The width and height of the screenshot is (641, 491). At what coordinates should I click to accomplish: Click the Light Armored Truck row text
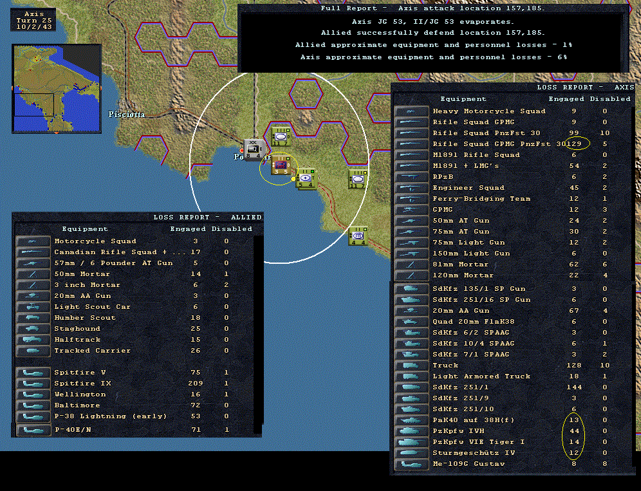coord(481,376)
